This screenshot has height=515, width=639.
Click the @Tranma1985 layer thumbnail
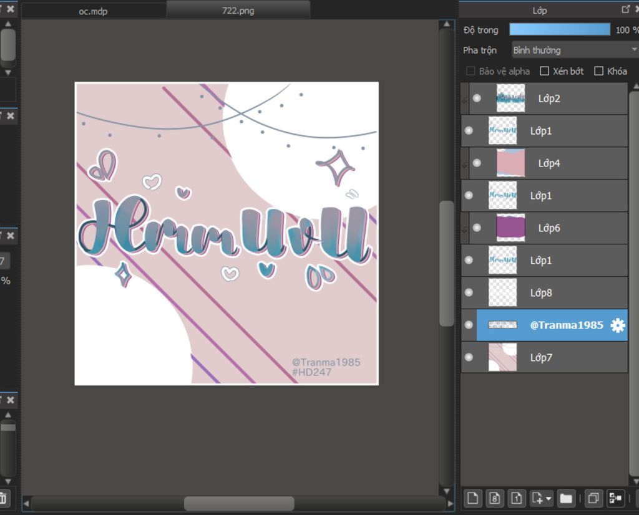pos(502,324)
